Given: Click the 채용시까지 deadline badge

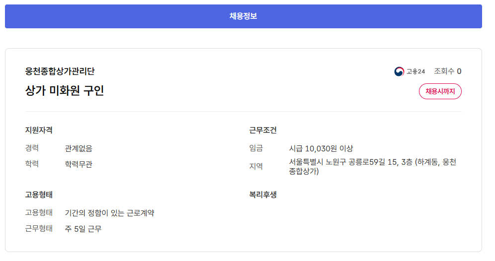Looking at the screenshot, I should (x=440, y=91).
